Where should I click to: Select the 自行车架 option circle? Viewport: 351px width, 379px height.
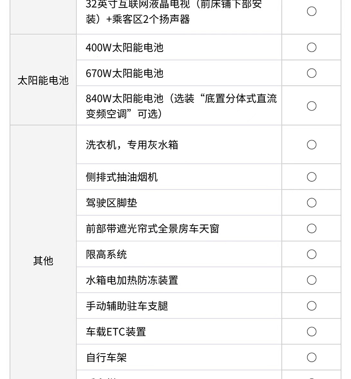312,357
